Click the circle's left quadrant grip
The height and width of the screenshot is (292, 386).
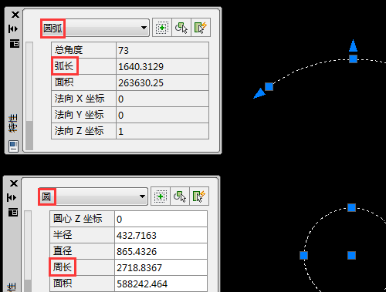coord(303,255)
